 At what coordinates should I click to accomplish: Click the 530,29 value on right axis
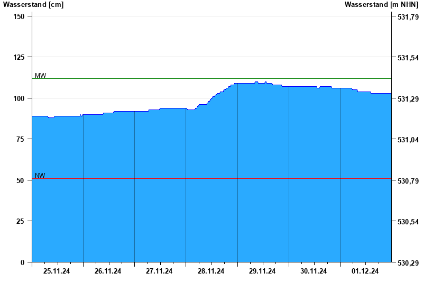(408, 263)
